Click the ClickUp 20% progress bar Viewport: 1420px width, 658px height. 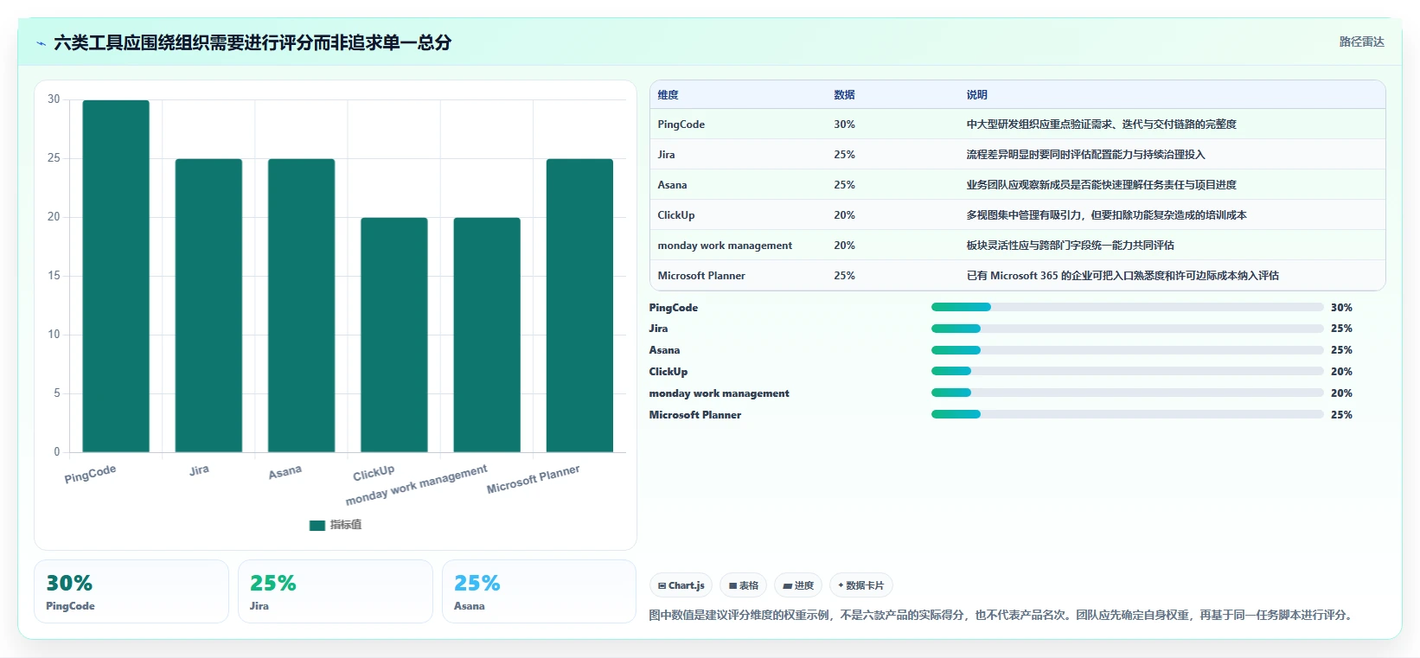1128,372
